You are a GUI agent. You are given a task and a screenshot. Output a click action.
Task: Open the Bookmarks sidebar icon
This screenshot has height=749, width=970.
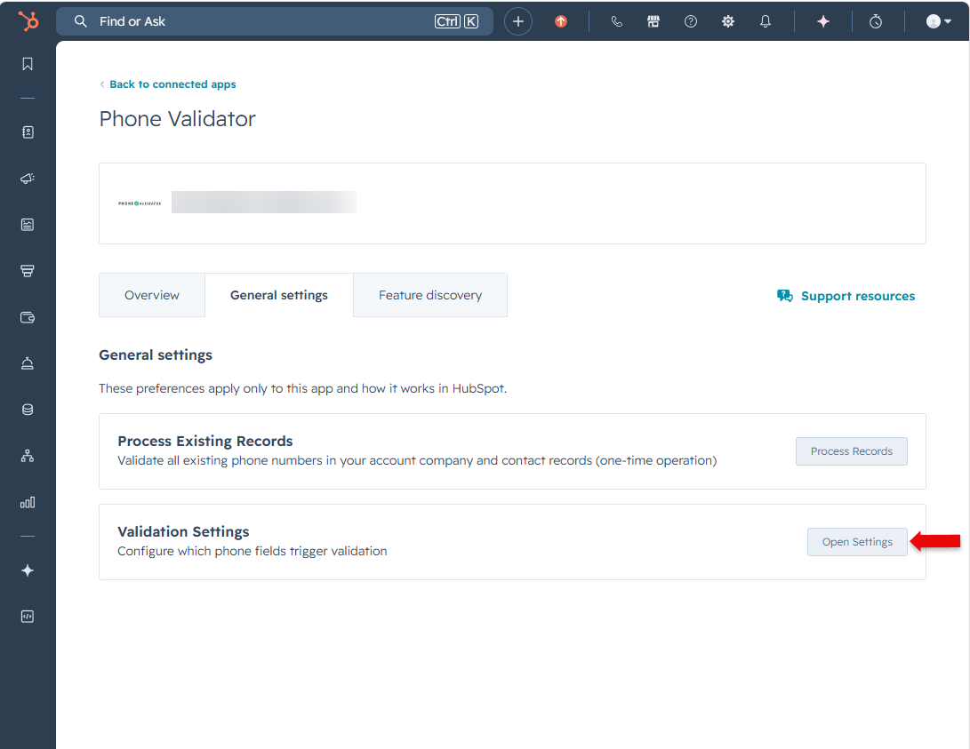[28, 64]
